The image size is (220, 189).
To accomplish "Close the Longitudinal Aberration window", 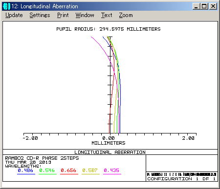I will (213, 6).
